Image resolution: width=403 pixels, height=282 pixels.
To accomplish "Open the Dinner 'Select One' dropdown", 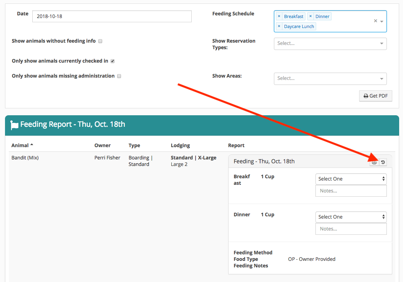I will (350, 217).
